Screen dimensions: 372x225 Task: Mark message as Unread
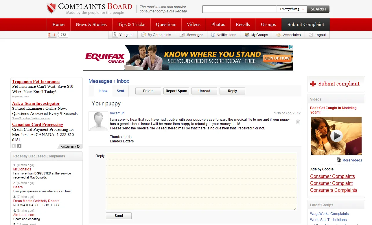click(x=204, y=91)
